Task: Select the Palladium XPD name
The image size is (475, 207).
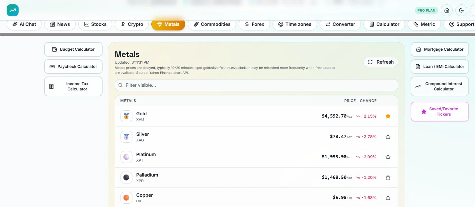Action: [x=147, y=178]
